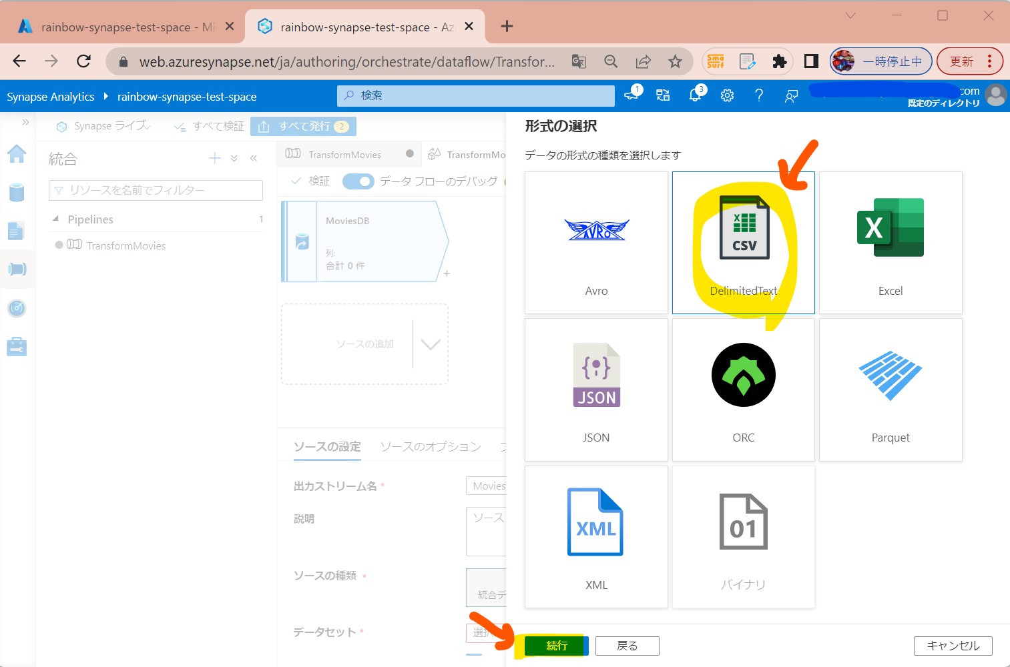Open feedback icon in header

[791, 95]
